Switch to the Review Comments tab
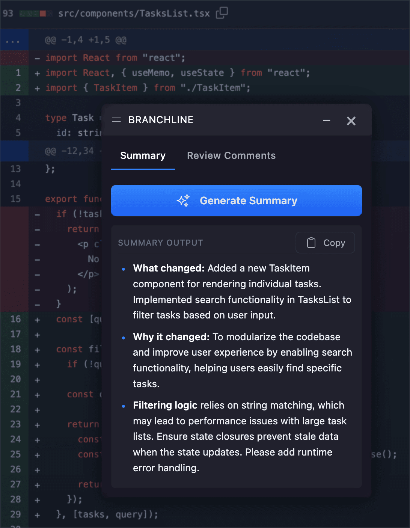 231,155
